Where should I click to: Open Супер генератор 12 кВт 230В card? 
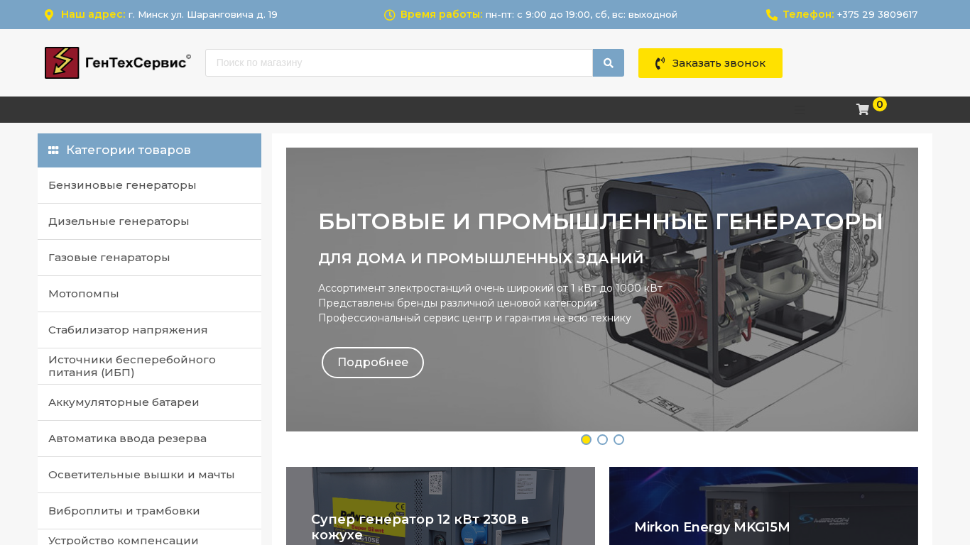point(440,506)
